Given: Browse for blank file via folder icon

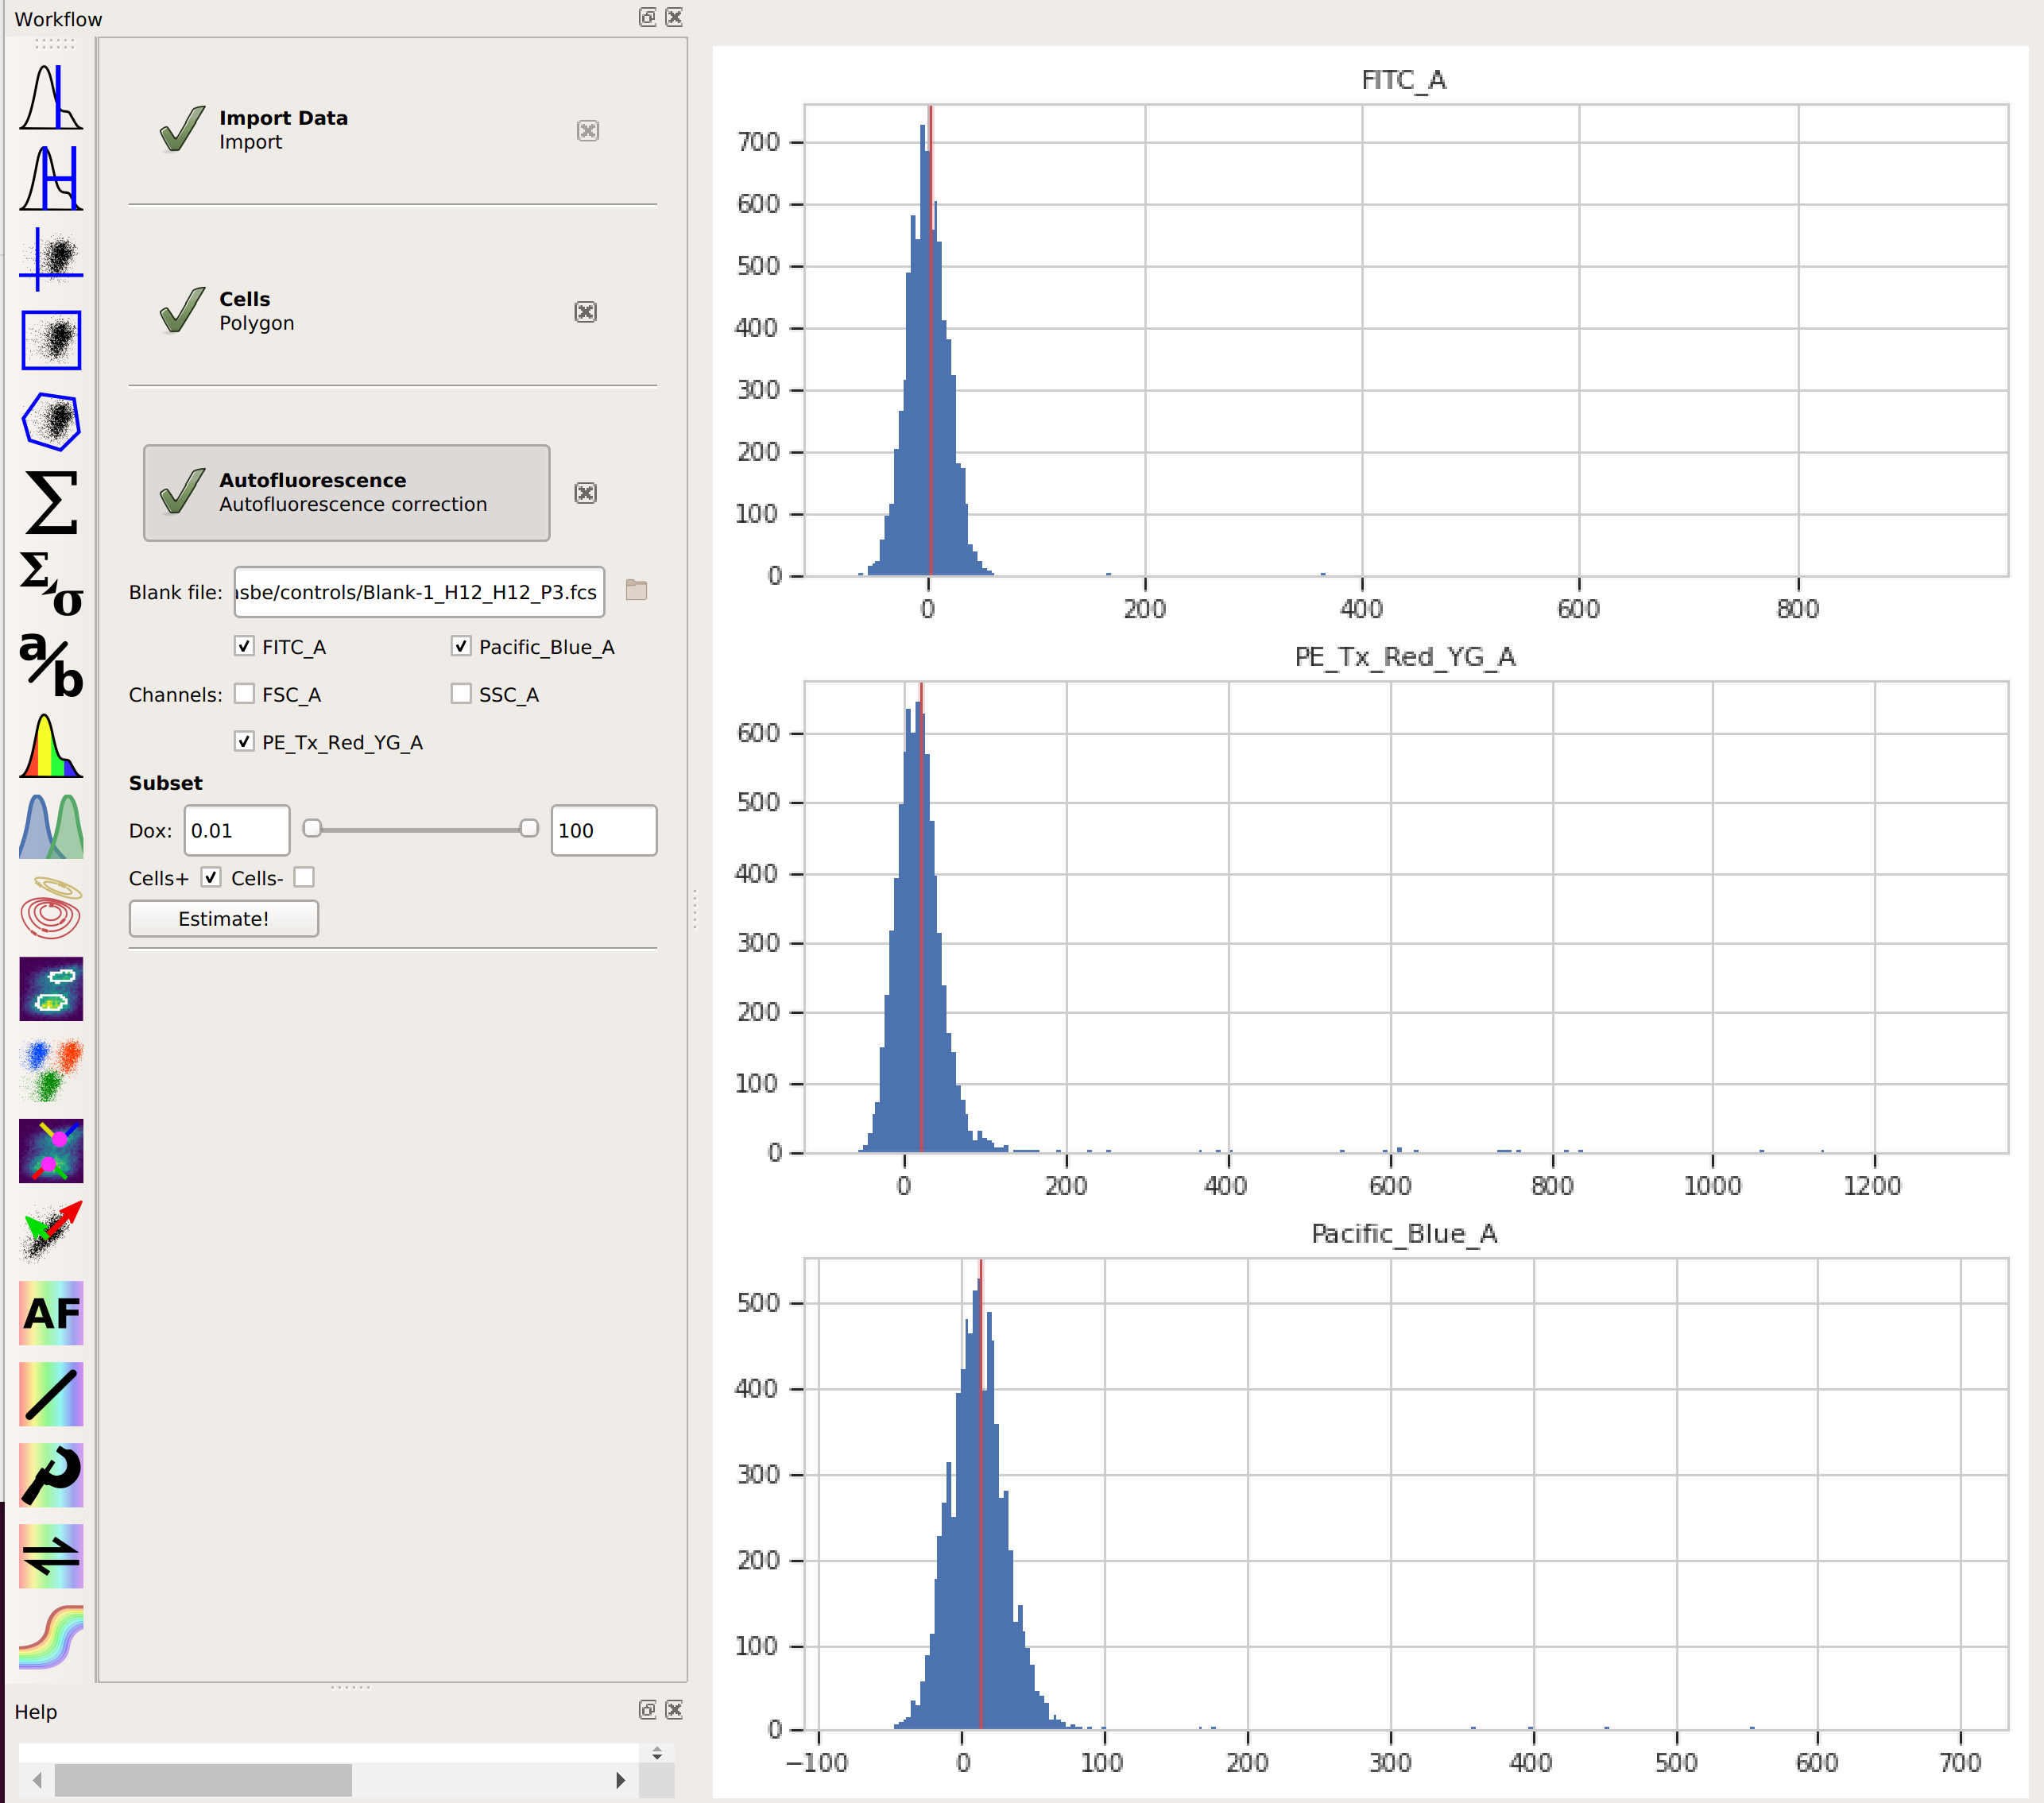Looking at the screenshot, I should point(636,590).
